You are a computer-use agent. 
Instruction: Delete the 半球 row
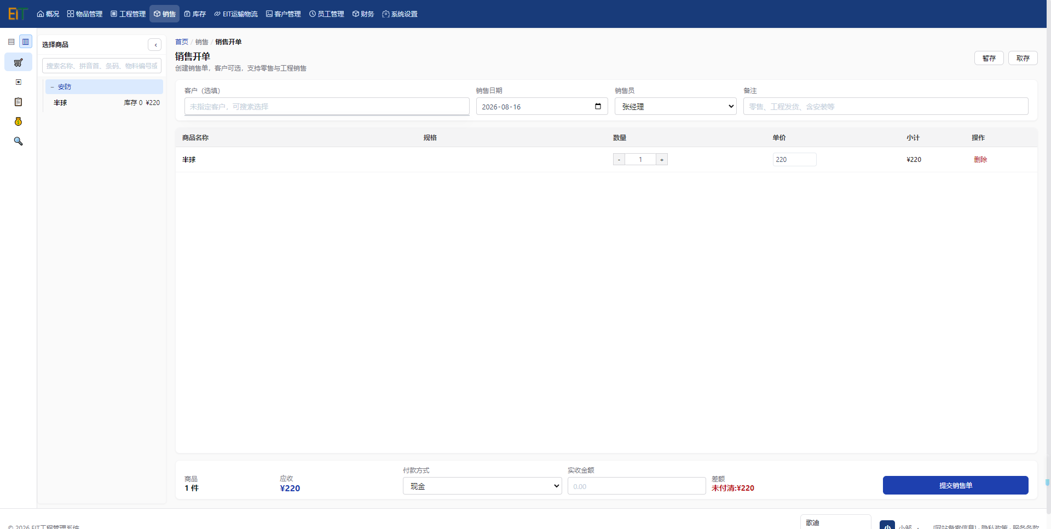click(980, 160)
